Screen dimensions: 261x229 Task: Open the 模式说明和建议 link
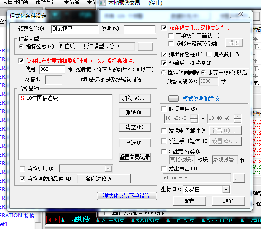201,98
